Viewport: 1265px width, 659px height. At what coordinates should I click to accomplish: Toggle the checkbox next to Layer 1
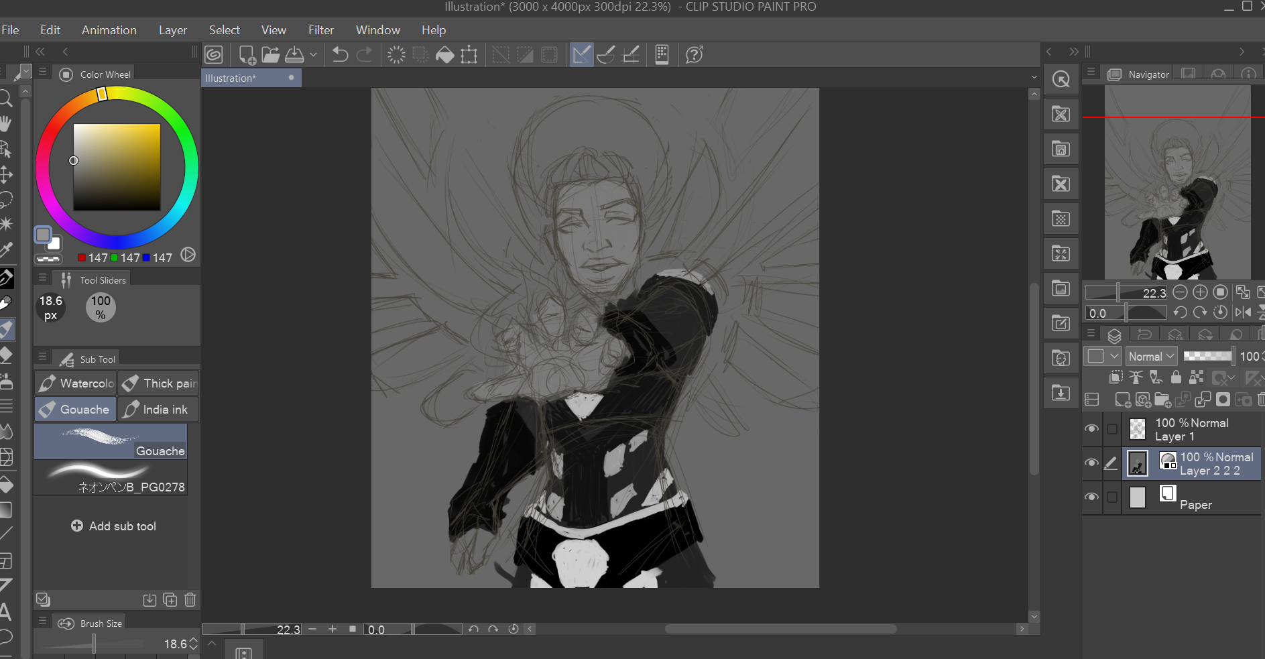click(x=1112, y=429)
